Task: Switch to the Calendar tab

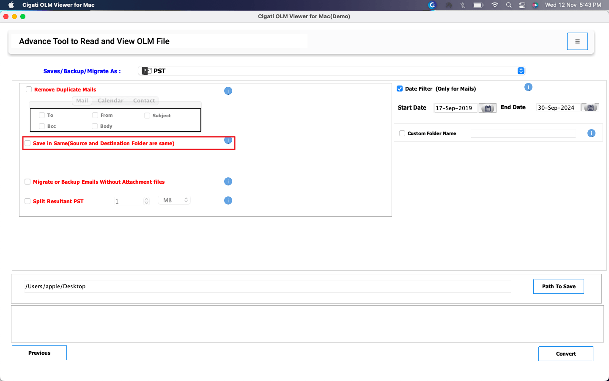Action: pos(110,101)
